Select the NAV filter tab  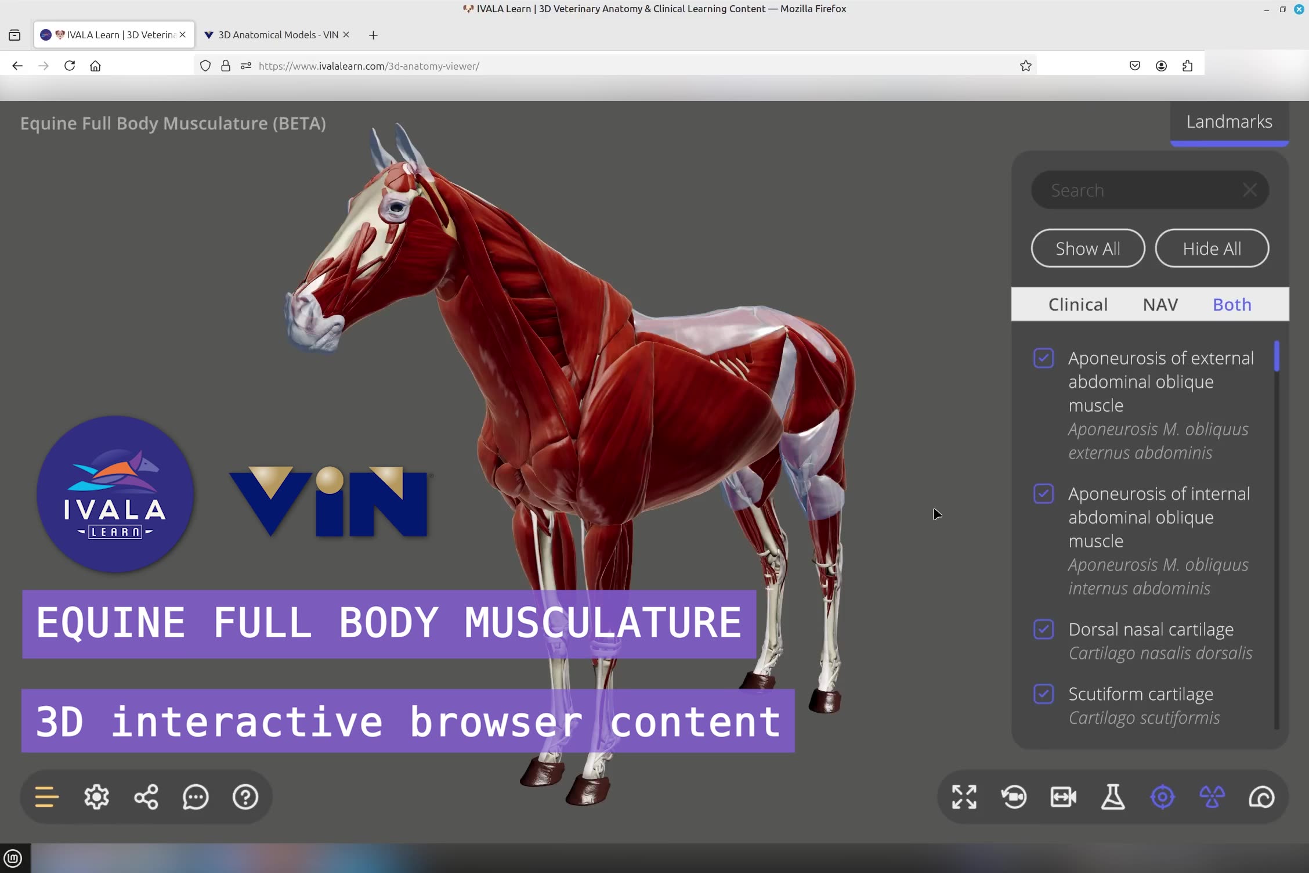[1160, 304]
